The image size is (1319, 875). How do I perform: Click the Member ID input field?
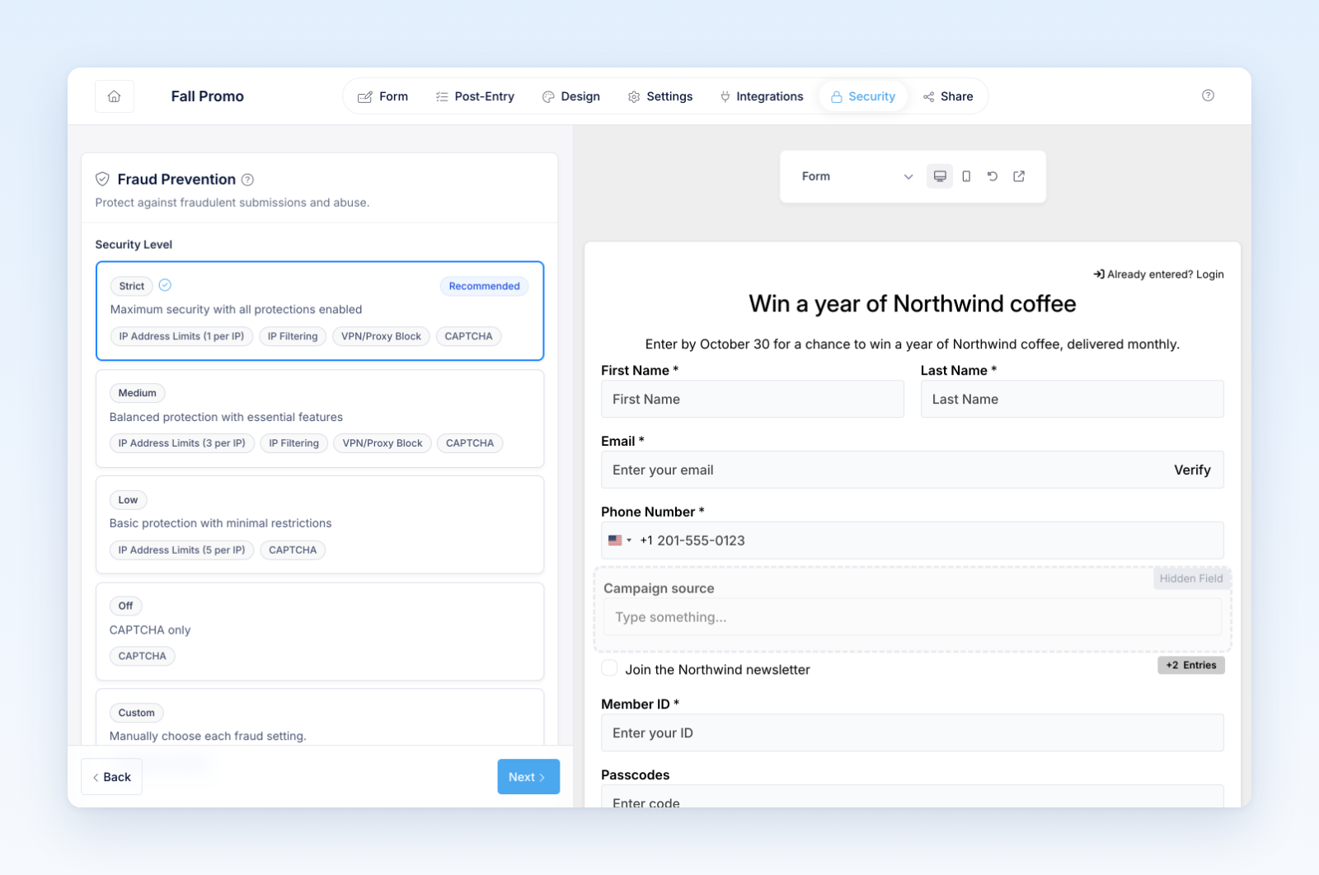click(x=913, y=732)
